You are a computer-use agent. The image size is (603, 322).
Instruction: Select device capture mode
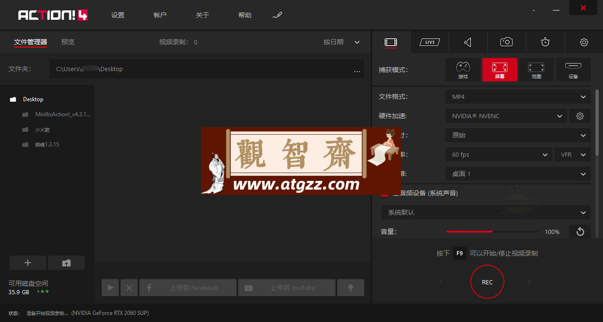pyautogui.click(x=573, y=70)
